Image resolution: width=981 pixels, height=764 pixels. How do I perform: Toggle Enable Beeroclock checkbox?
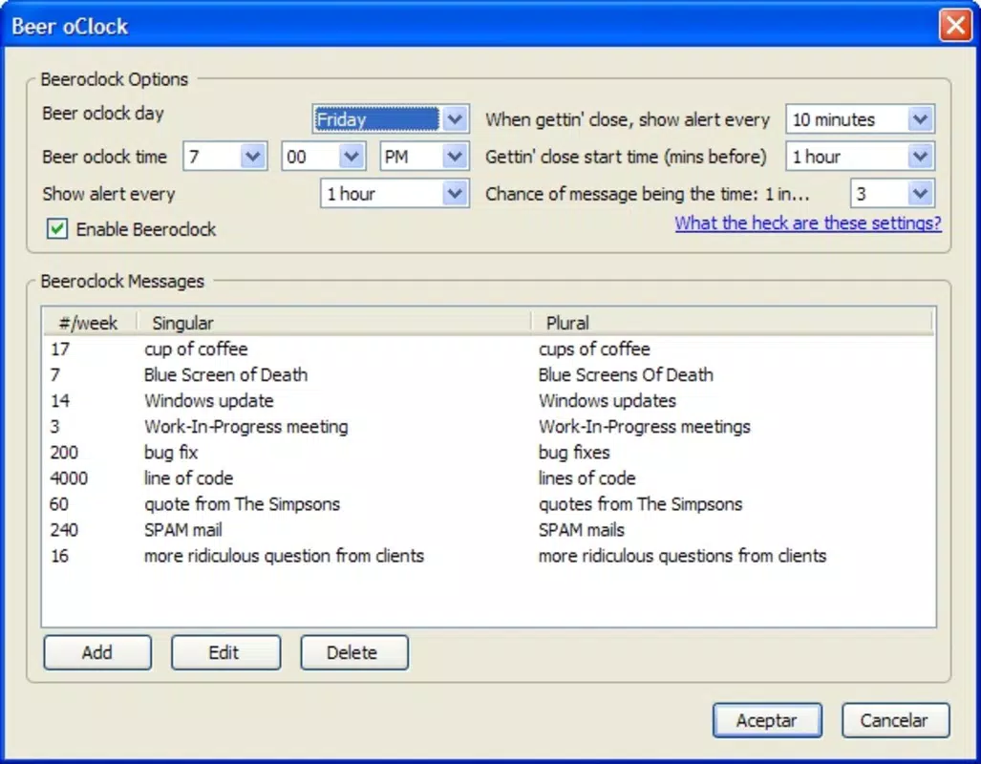tap(57, 229)
